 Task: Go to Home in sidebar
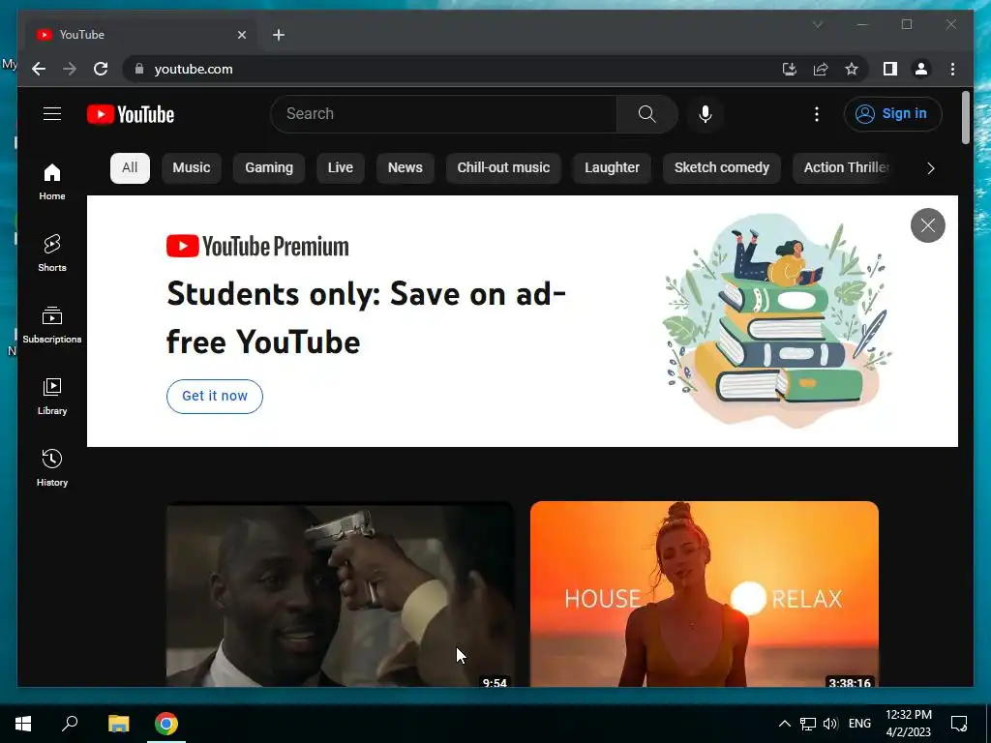point(52,182)
